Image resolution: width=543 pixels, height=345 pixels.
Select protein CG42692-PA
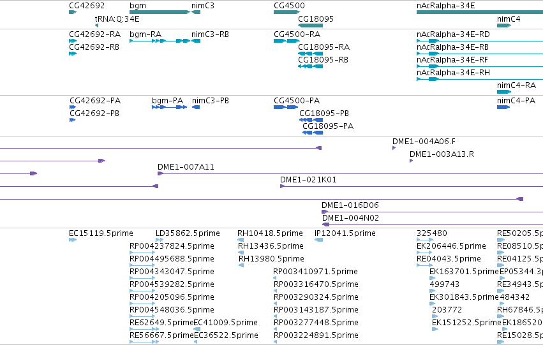tap(95, 101)
